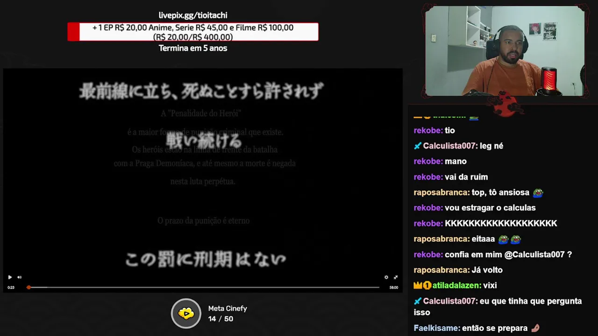598x336 pixels.
Task: Click the livepix.gg/tioitachi link text
Action: pyautogui.click(x=193, y=15)
